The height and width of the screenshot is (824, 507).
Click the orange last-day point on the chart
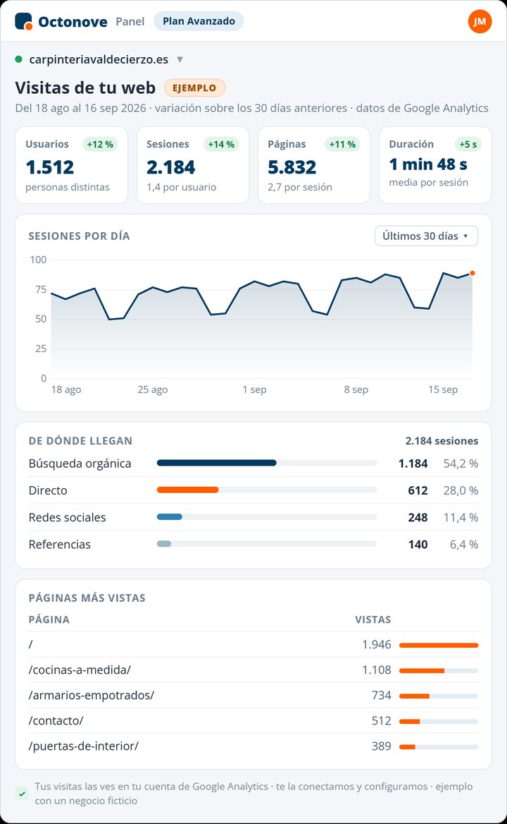[x=472, y=273]
